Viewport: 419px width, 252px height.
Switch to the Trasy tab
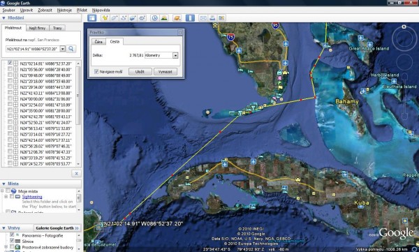tap(57, 28)
